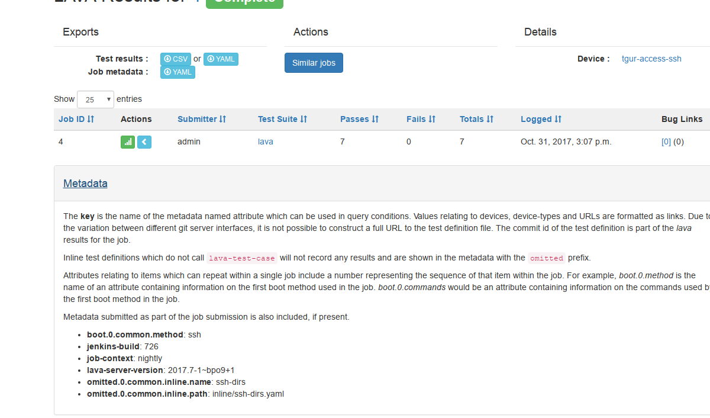Download test results as YAML

click(221, 59)
